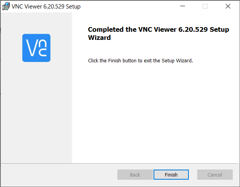
Task: Click the "Click the Finish button" instruction text
Action: click(140, 61)
